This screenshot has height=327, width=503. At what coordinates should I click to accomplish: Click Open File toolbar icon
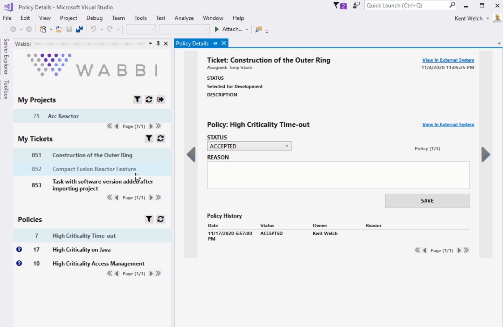pos(59,29)
